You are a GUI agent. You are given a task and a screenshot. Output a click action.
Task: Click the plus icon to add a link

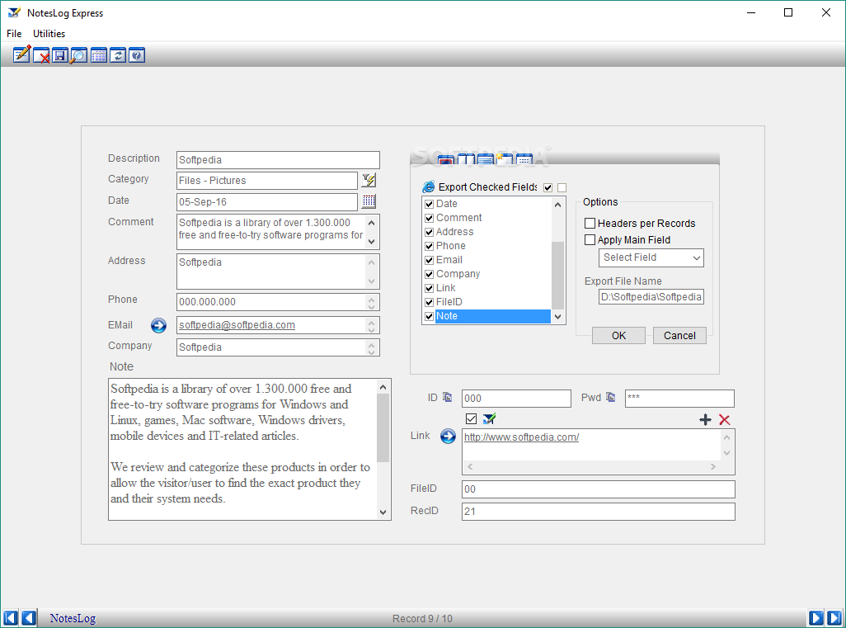tap(705, 419)
